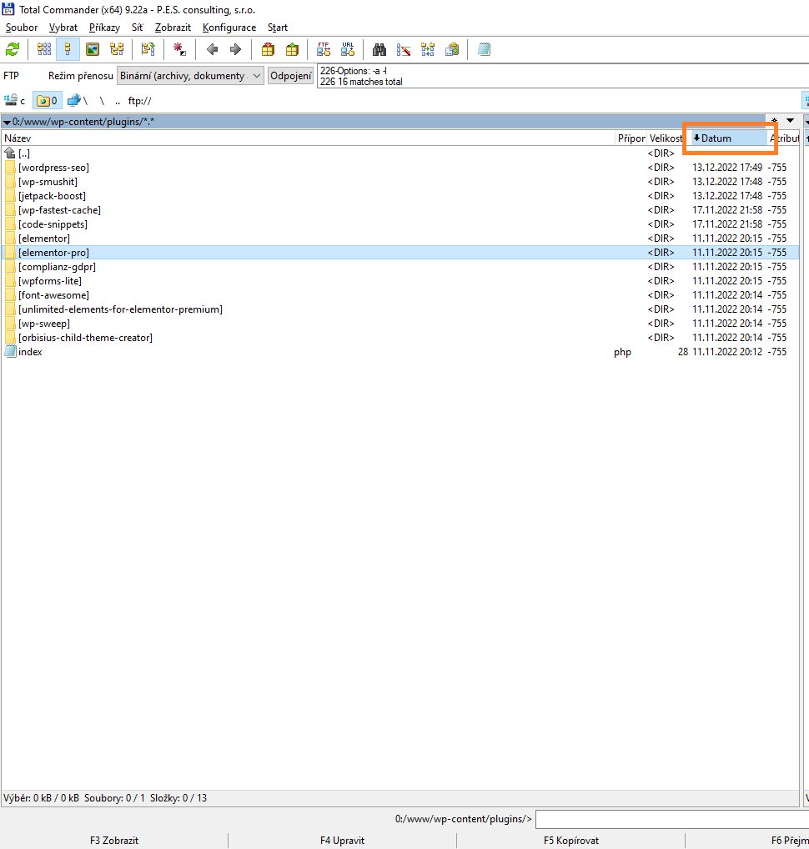
Task: Click the copy names to clipboard icon
Action: (452, 50)
